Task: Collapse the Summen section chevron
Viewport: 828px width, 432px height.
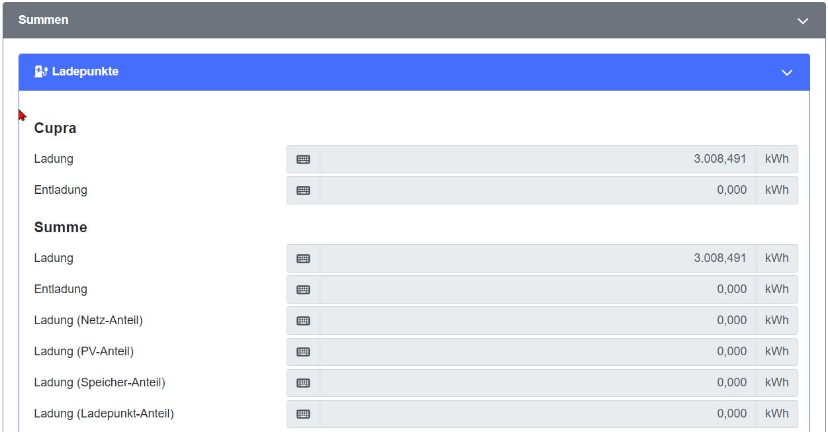Action: 803,21
